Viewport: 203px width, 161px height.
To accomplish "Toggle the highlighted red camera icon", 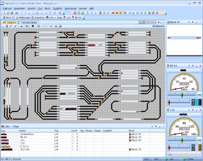I will [x=117, y=13].
